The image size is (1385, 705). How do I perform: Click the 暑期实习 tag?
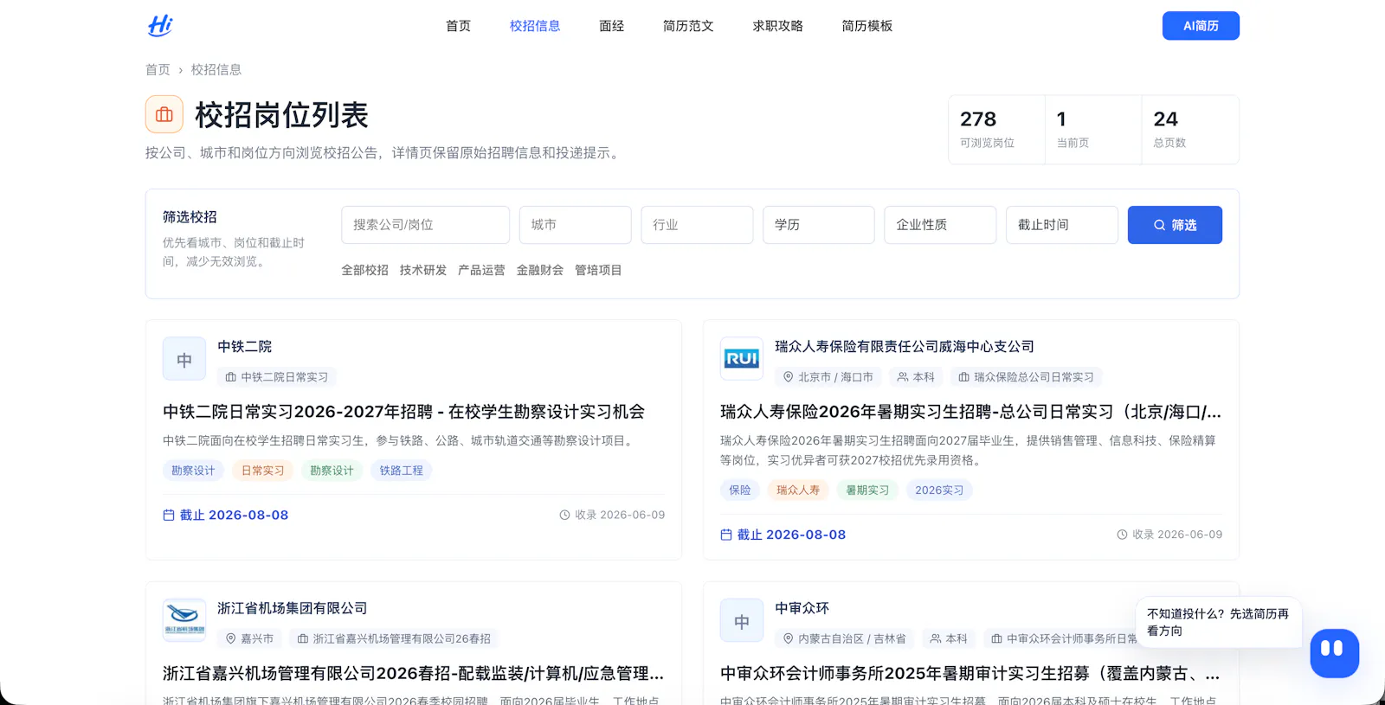click(x=867, y=490)
